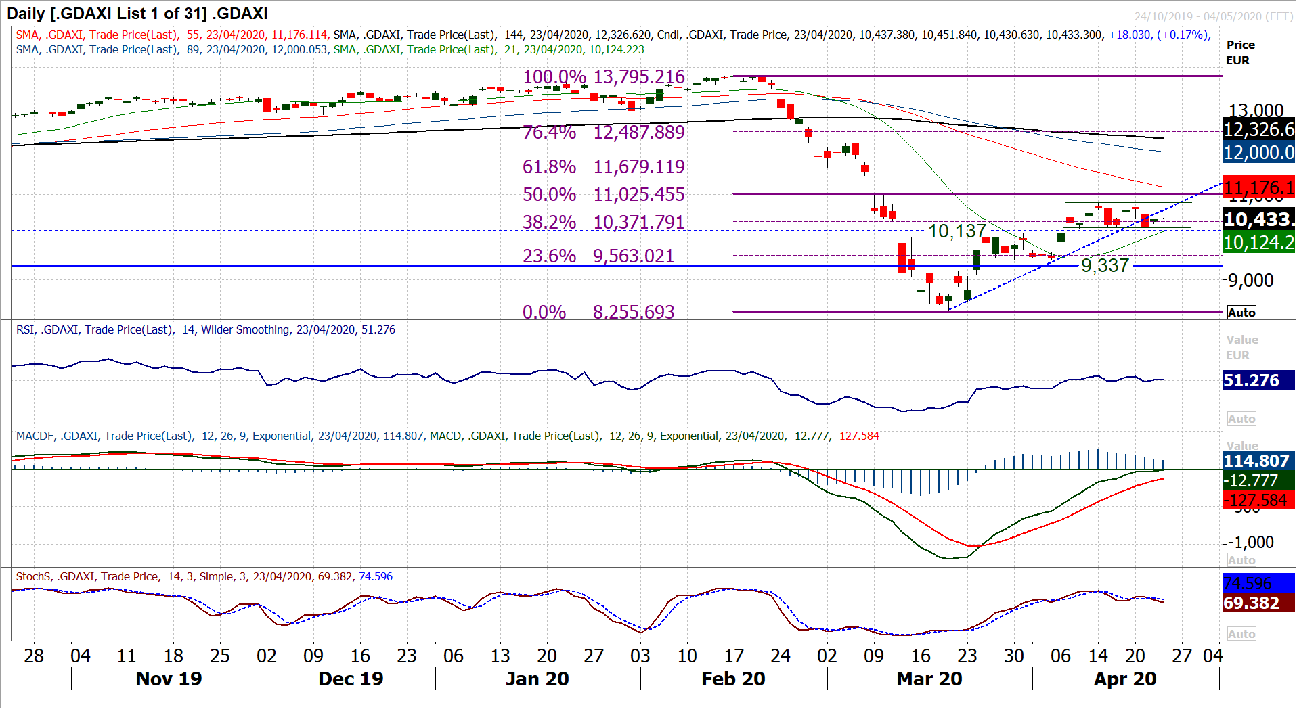Click the Auto button on price axis
The image size is (1297, 709).
1241,313
